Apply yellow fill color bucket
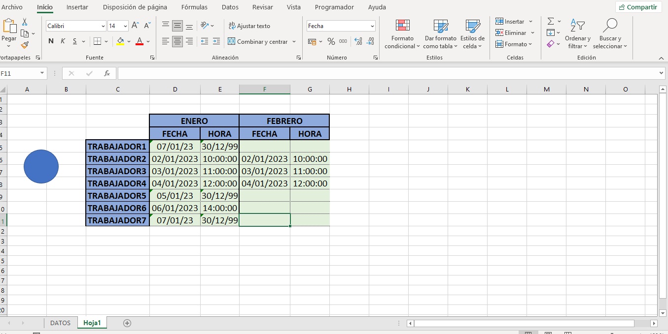 [x=120, y=41]
